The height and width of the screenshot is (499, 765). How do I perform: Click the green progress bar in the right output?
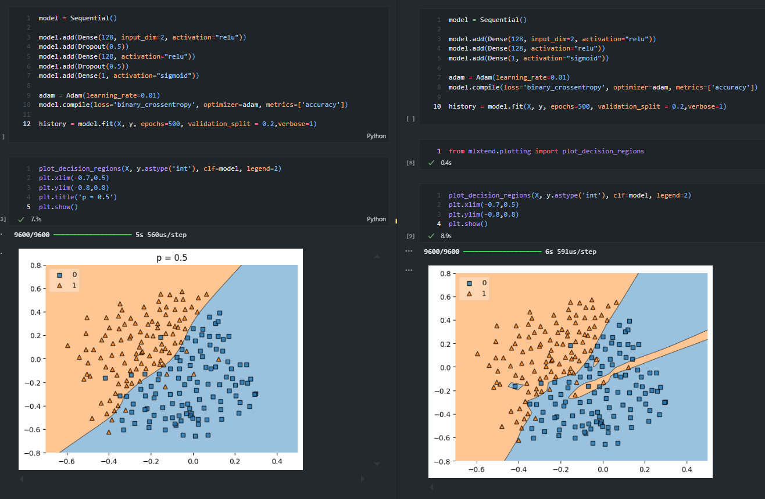(x=502, y=252)
